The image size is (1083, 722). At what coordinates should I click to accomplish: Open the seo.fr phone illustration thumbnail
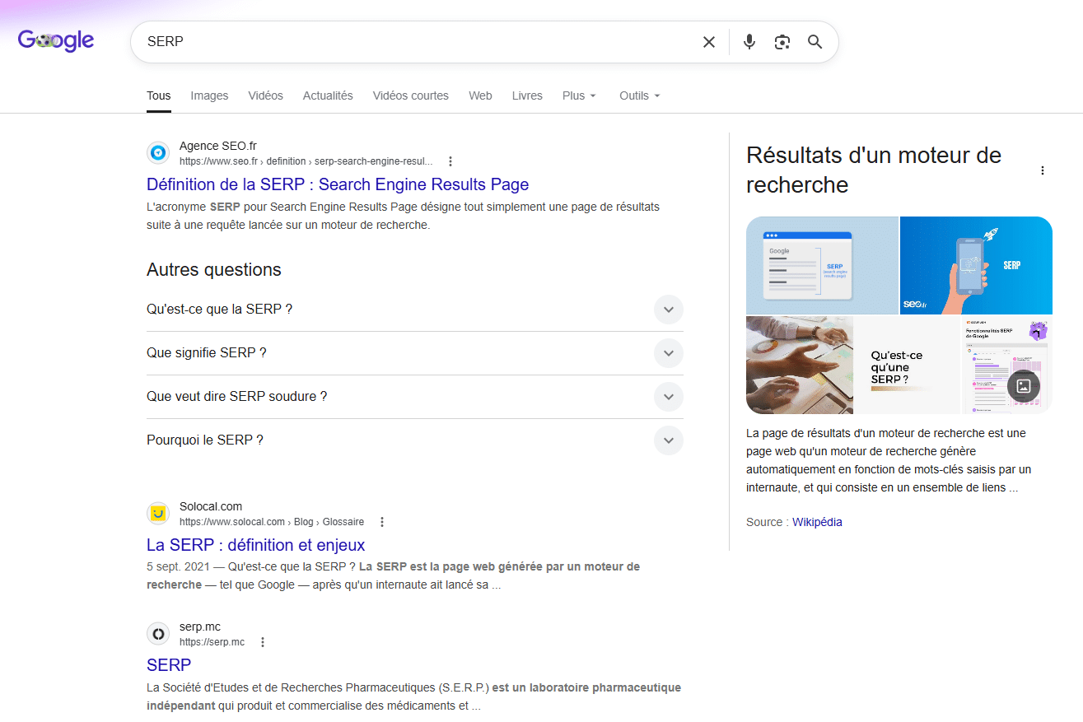[x=976, y=265]
